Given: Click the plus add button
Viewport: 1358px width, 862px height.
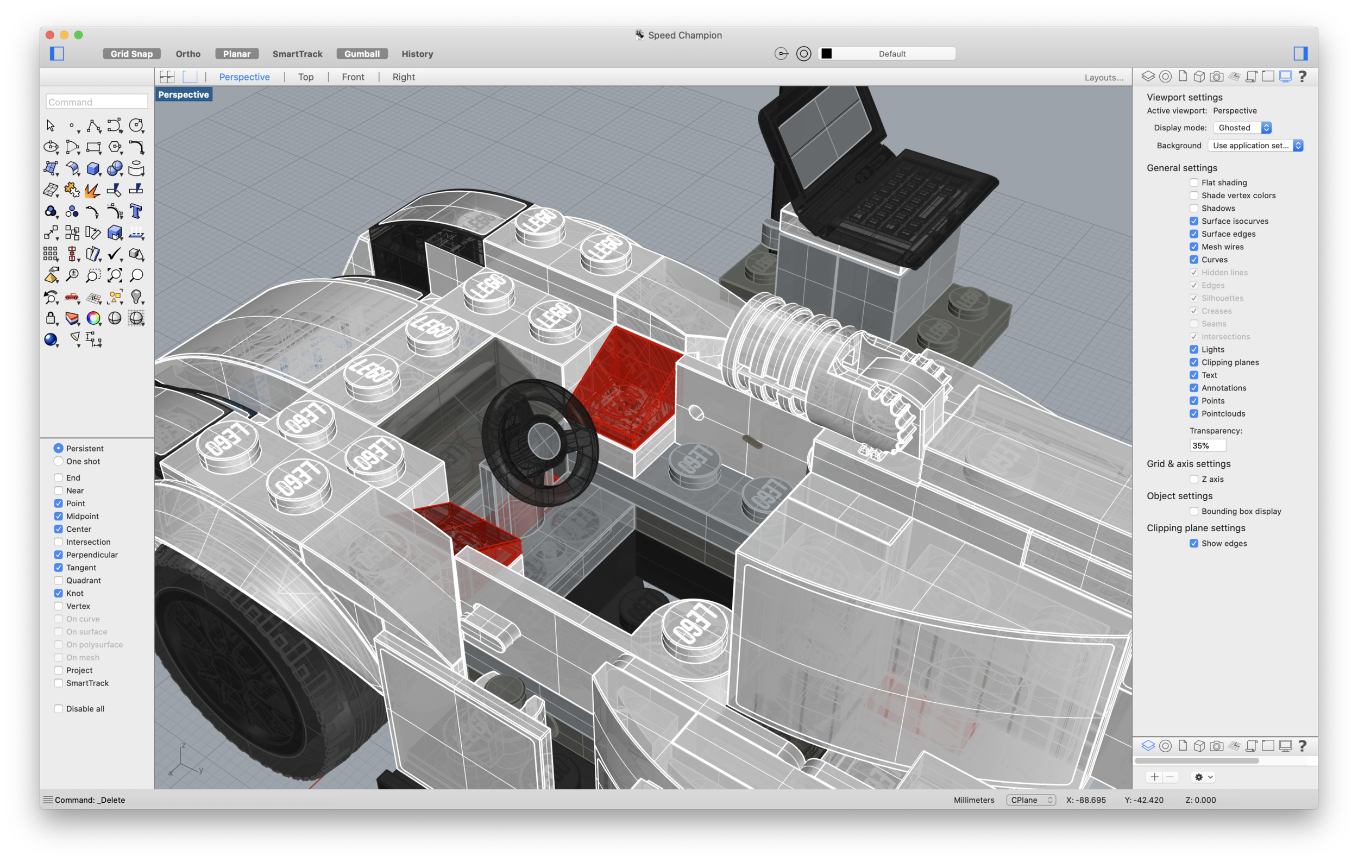Looking at the screenshot, I should pos(1154,777).
